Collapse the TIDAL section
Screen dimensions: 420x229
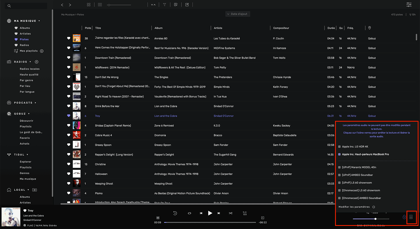coord(27,155)
